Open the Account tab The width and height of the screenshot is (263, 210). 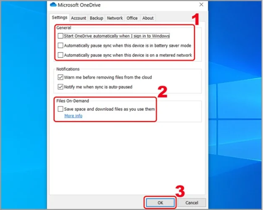(x=78, y=18)
